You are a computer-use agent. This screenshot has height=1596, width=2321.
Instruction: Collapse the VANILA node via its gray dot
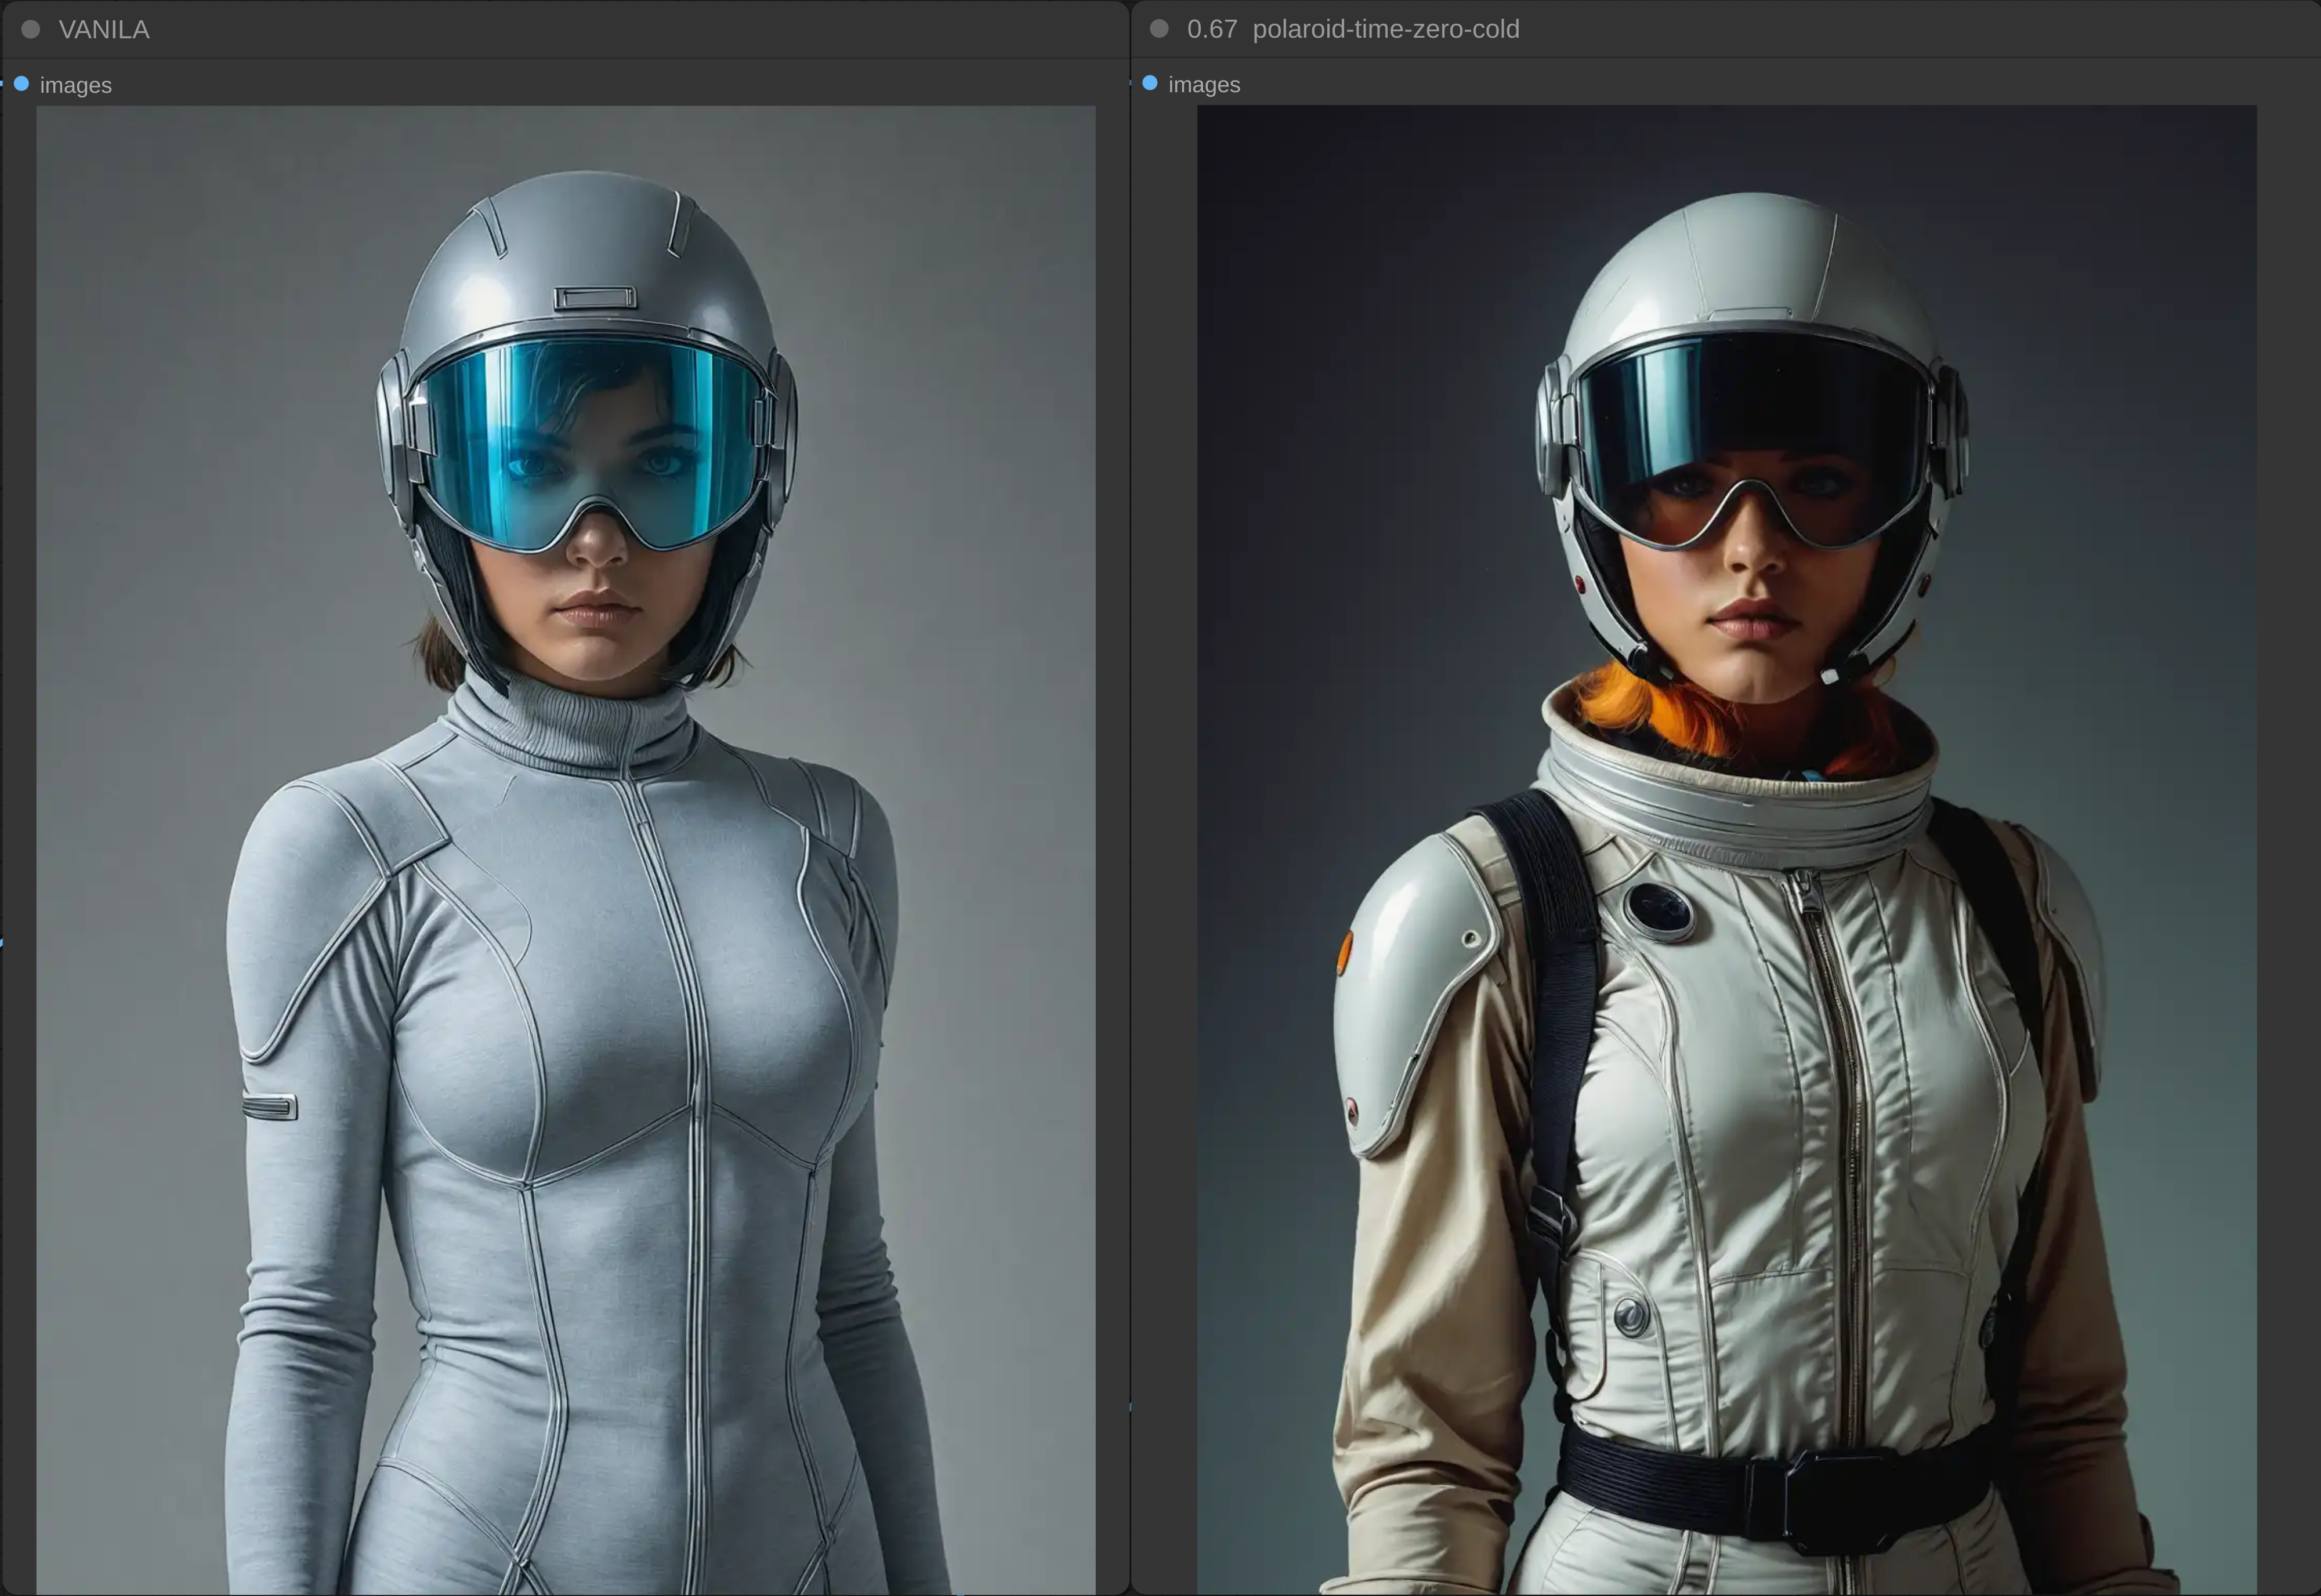(x=31, y=30)
